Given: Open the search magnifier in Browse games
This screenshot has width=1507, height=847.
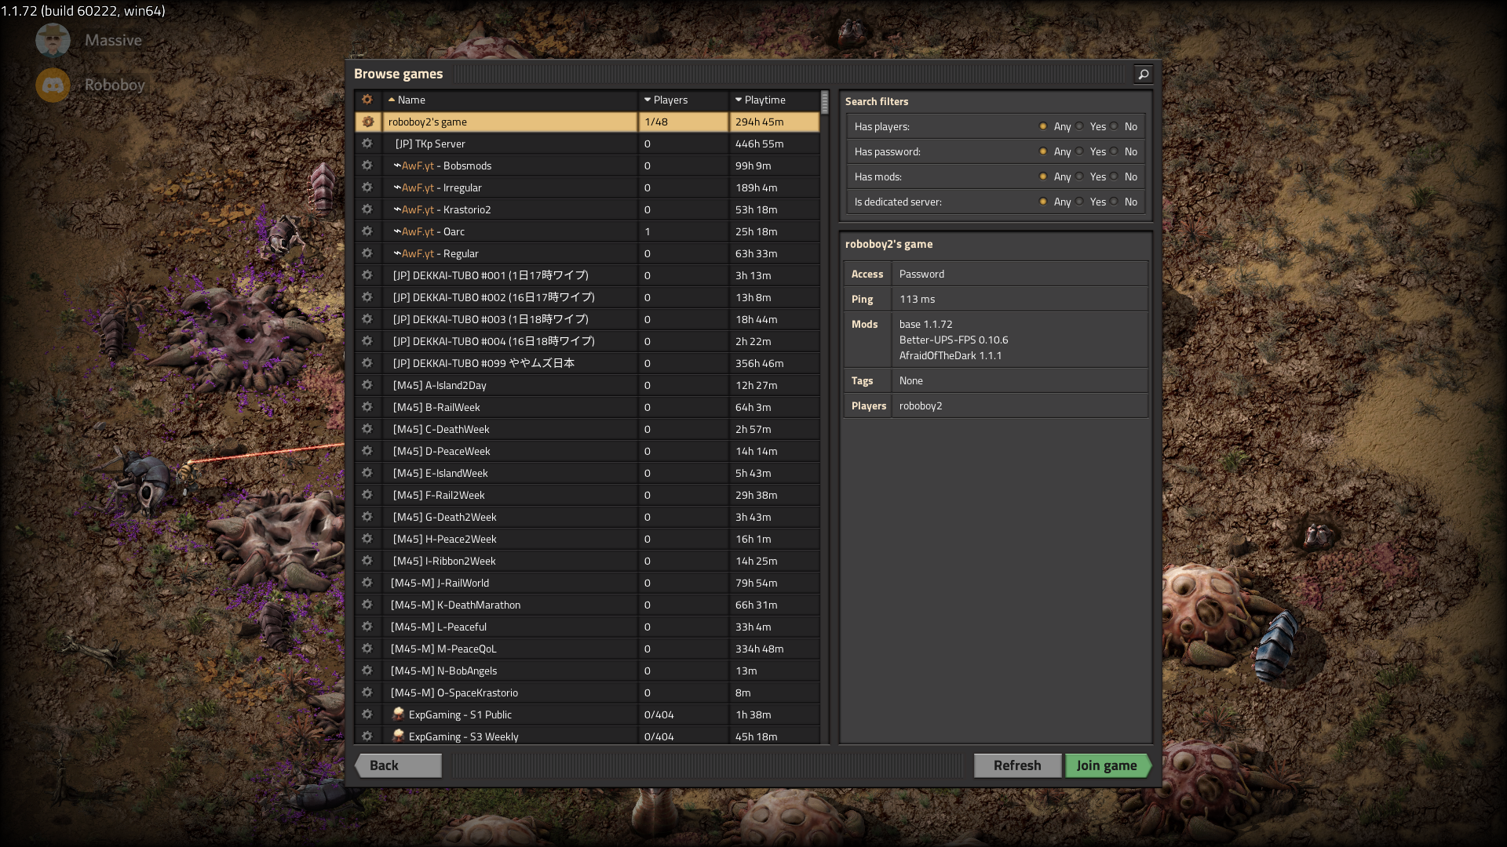Looking at the screenshot, I should 1144,74.
